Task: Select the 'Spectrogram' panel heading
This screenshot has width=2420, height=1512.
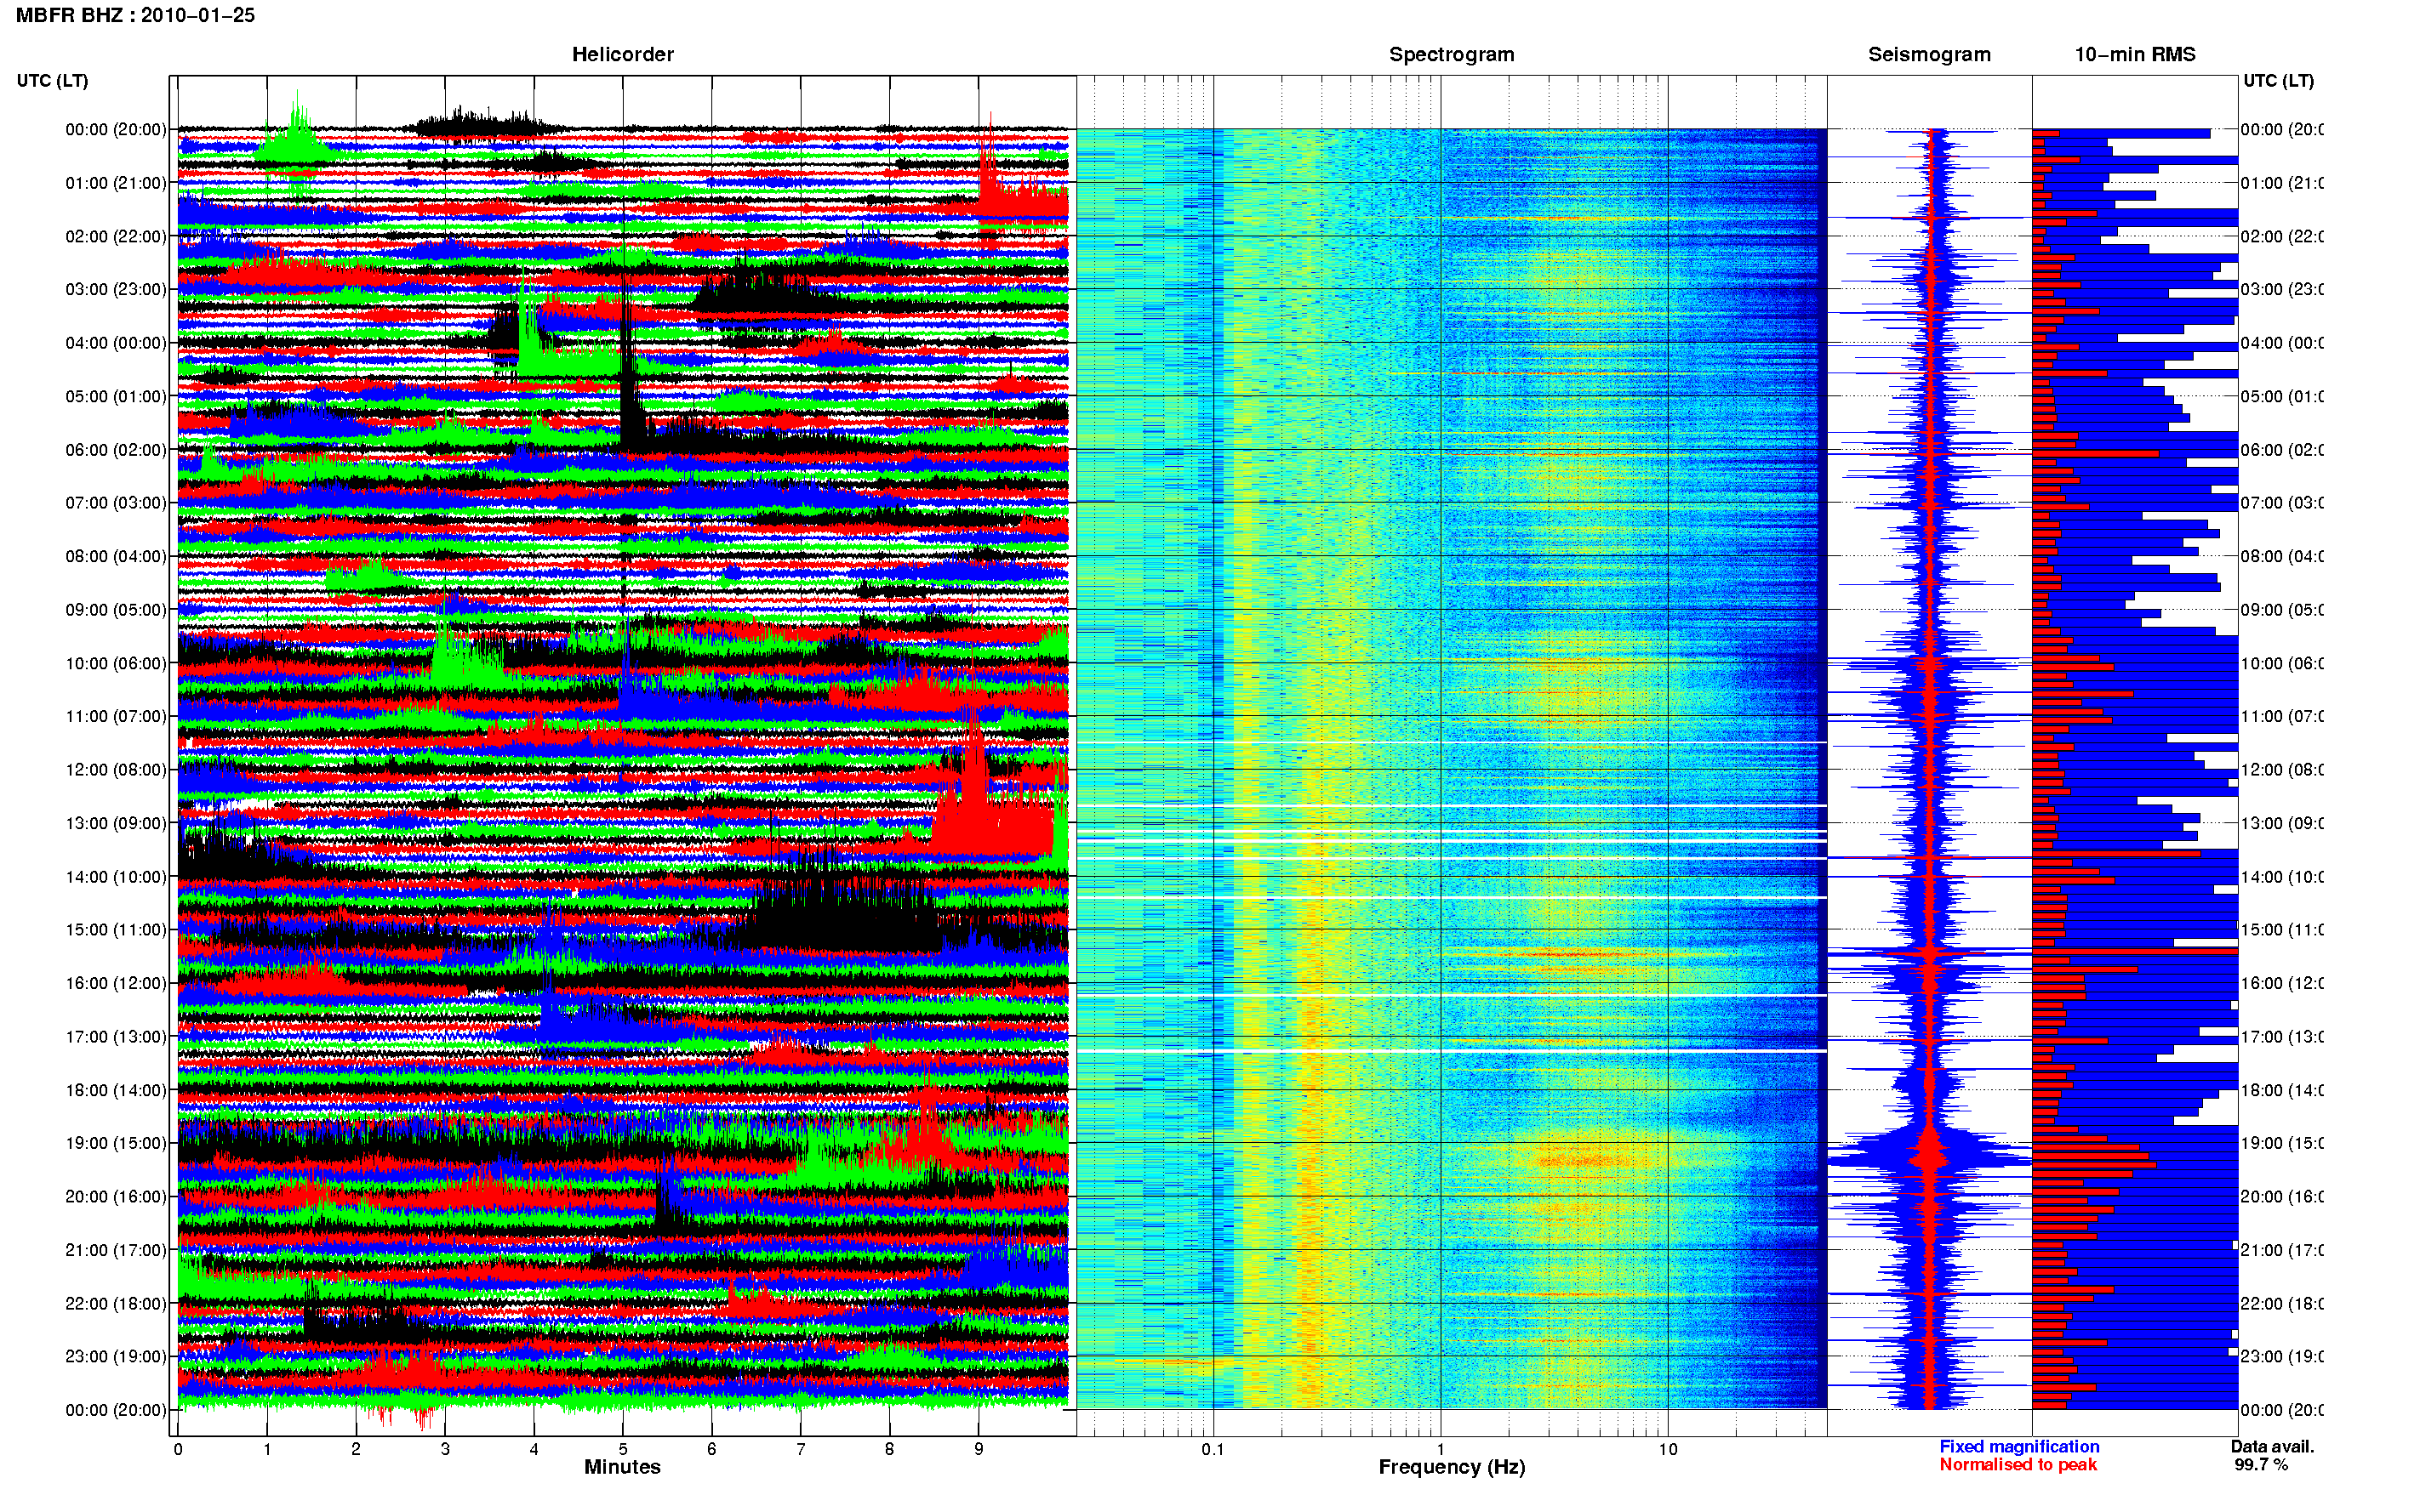Action: [x=1451, y=54]
